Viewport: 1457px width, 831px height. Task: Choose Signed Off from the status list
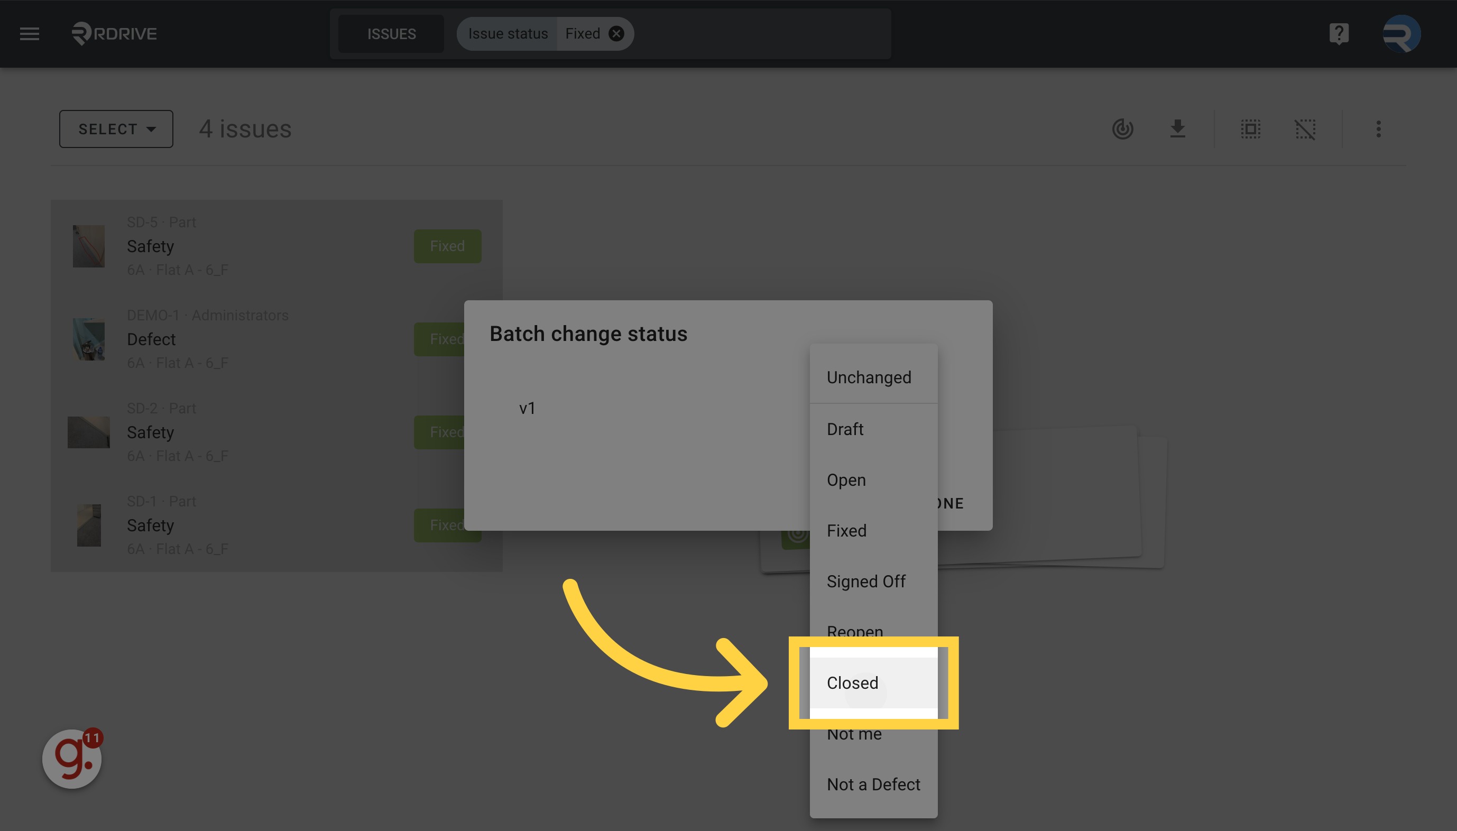(873, 581)
